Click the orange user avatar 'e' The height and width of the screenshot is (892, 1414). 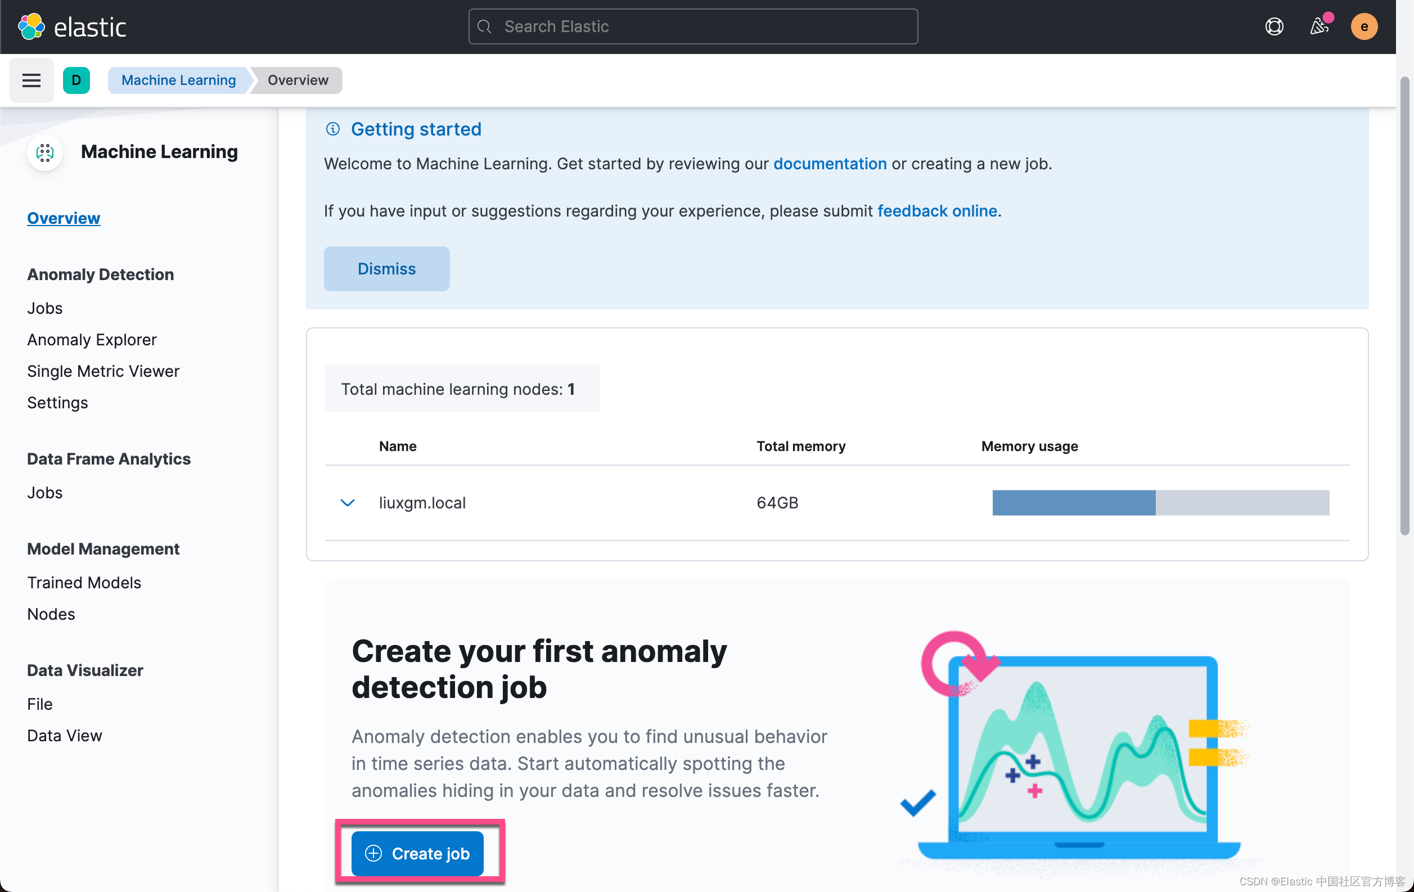click(1363, 26)
